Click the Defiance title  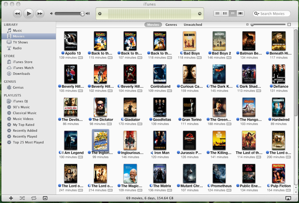pos(281,87)
